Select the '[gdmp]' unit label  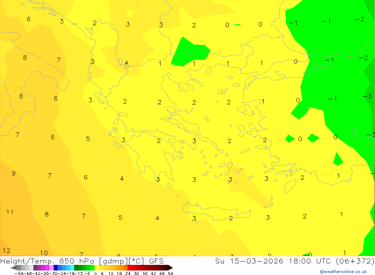point(113,261)
